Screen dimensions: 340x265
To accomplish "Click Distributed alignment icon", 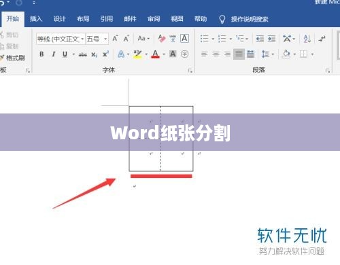I will [x=250, y=54].
